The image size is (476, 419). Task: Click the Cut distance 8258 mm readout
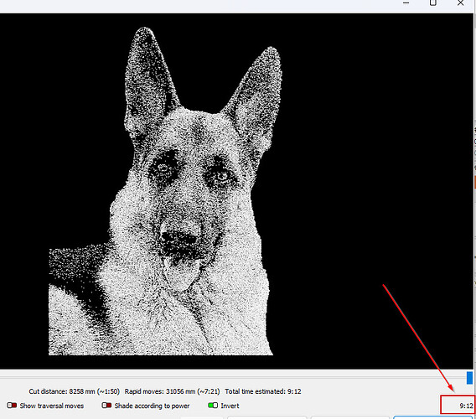pos(75,391)
